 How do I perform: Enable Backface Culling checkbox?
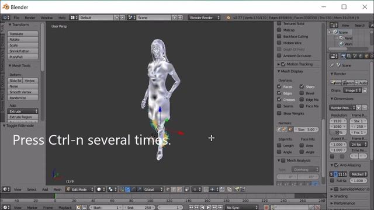tap(279, 36)
